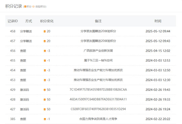Click the timestamp 2025-05-12 09:44
The width and height of the screenshot is (182, 124).
pos(158,31)
